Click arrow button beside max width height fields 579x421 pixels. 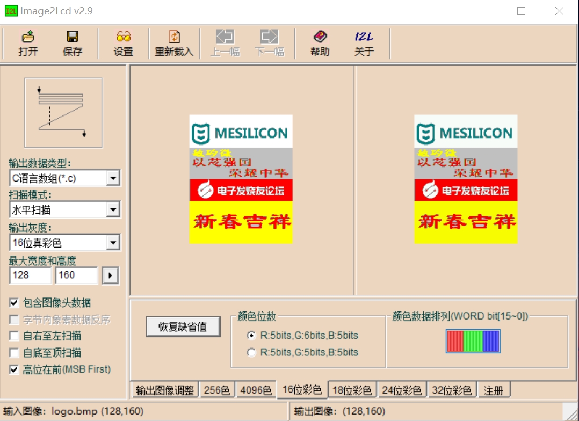111,275
